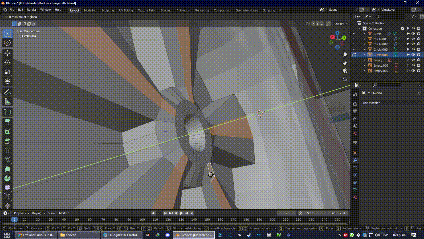
Task: Select the Extrude Region tool
Action: tap(7, 122)
